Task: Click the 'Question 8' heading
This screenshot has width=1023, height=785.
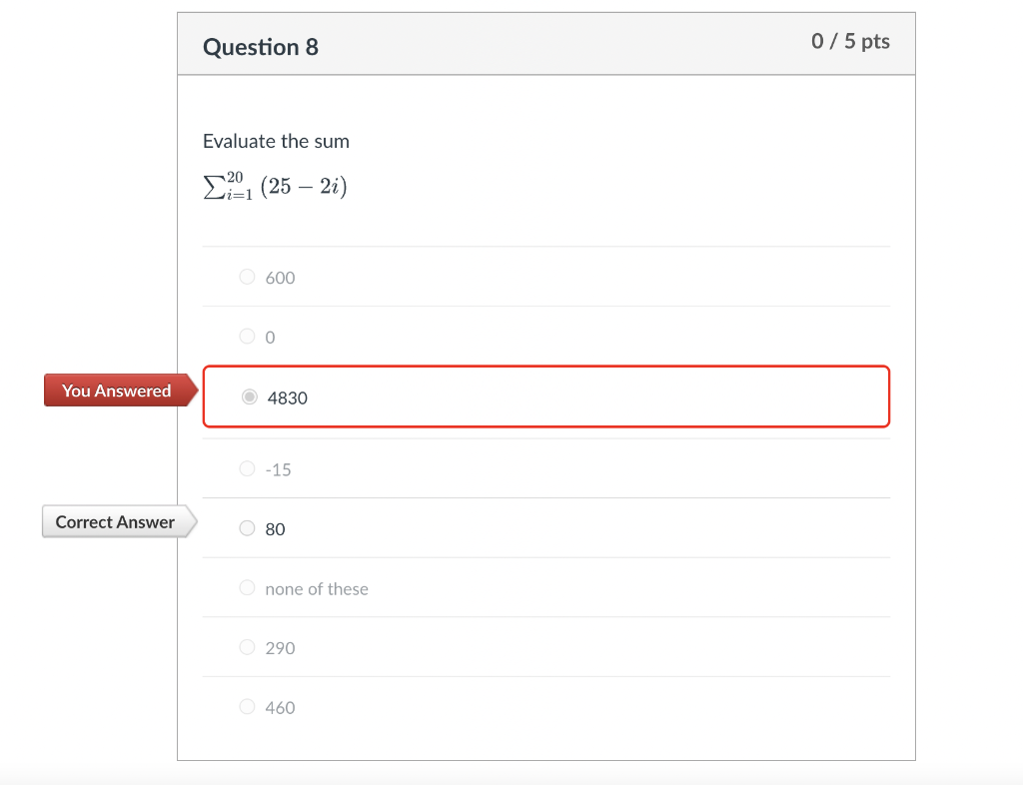Action: coord(261,47)
